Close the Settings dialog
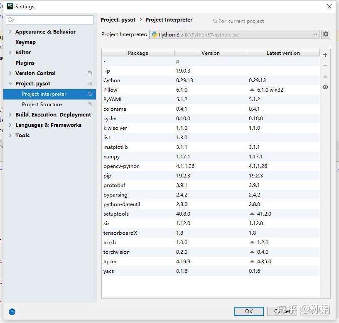The width and height of the screenshot is (339, 323). point(329,6)
